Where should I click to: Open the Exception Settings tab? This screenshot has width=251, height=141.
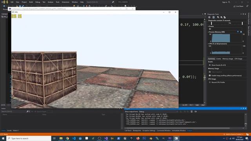pos(149,130)
